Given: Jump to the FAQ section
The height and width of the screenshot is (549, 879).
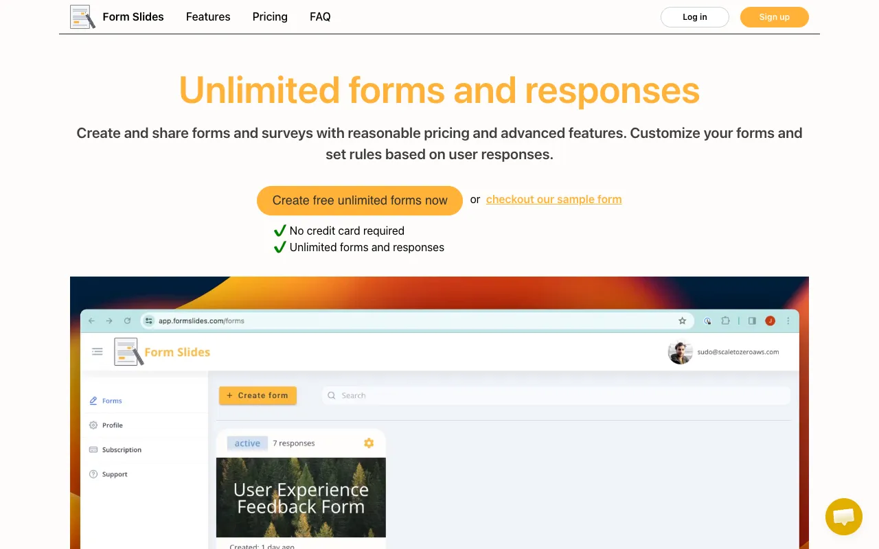Looking at the screenshot, I should [320, 16].
